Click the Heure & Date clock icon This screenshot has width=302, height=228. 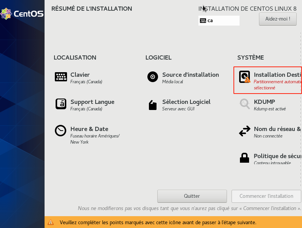(x=61, y=131)
